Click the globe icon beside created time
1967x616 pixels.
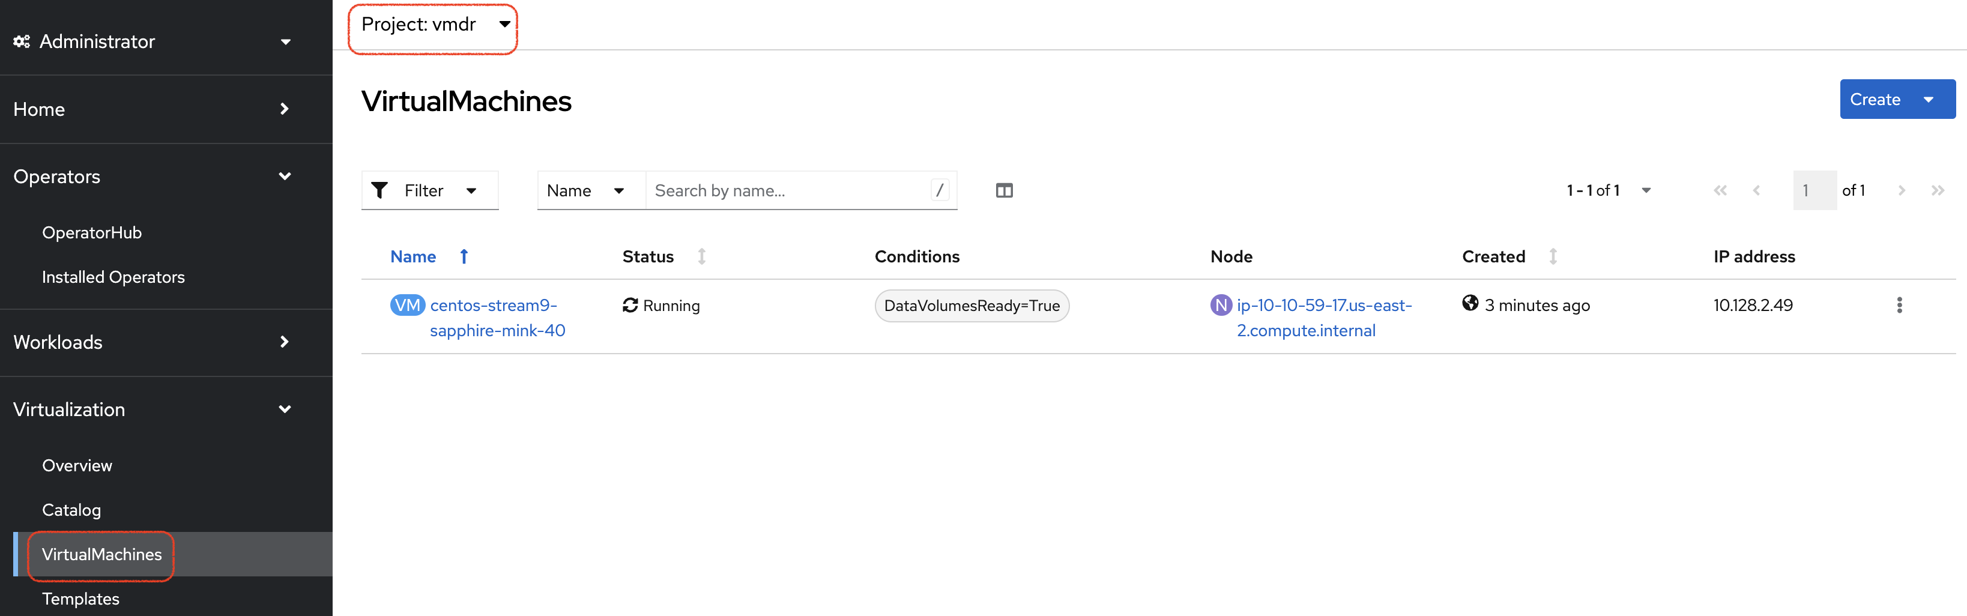point(1469,304)
